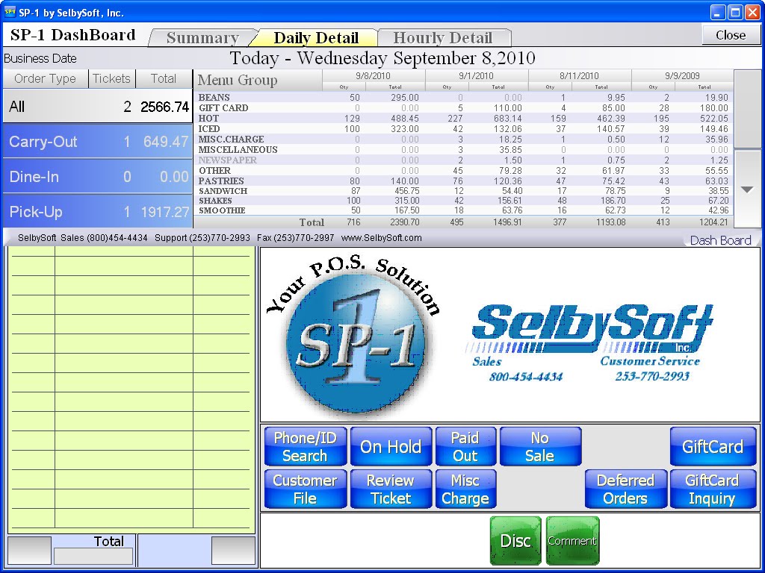
Task: Select the GIFT CARD menu group row
Action: (463, 107)
